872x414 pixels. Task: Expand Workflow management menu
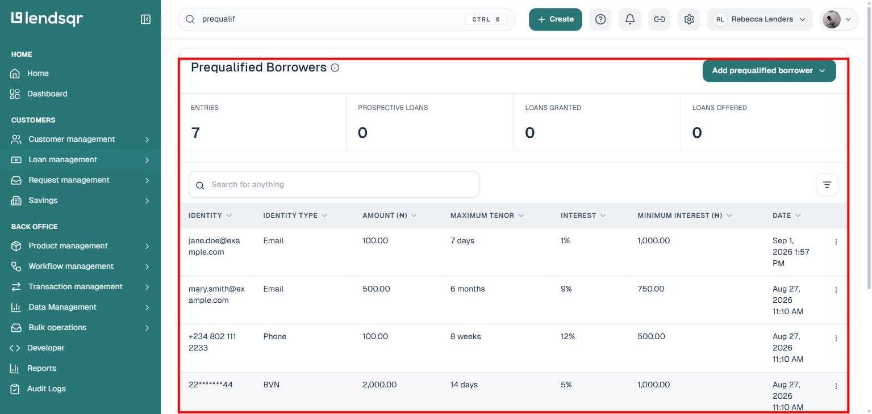pyautogui.click(x=80, y=267)
